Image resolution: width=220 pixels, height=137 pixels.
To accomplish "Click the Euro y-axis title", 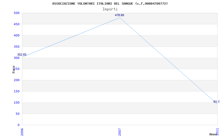I will click(x=13, y=70).
